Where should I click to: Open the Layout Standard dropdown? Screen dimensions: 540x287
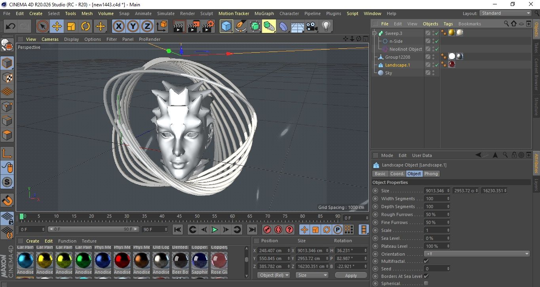click(x=505, y=13)
